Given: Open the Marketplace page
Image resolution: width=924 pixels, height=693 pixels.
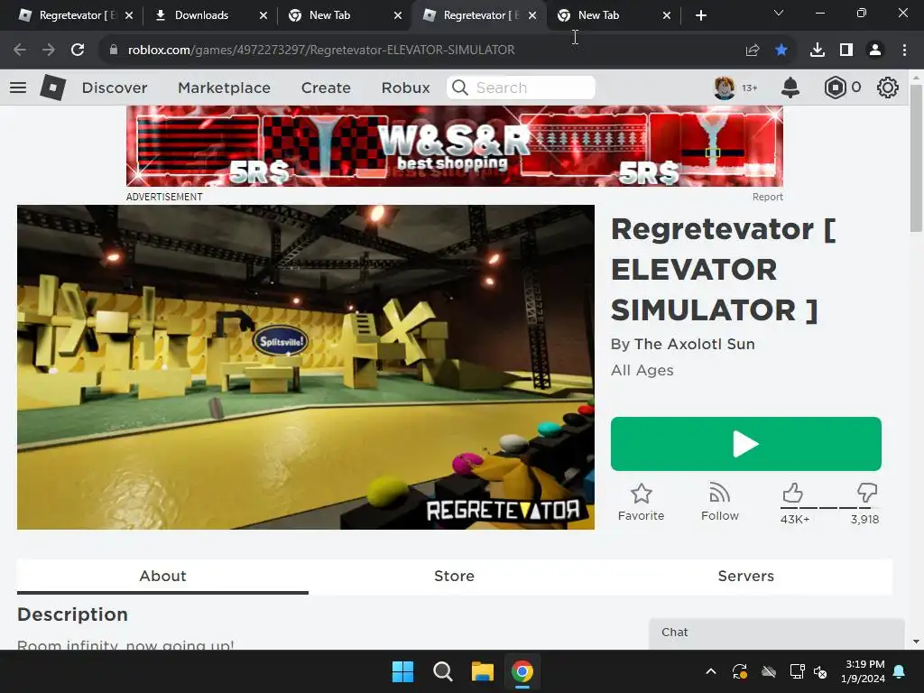Looking at the screenshot, I should [224, 88].
